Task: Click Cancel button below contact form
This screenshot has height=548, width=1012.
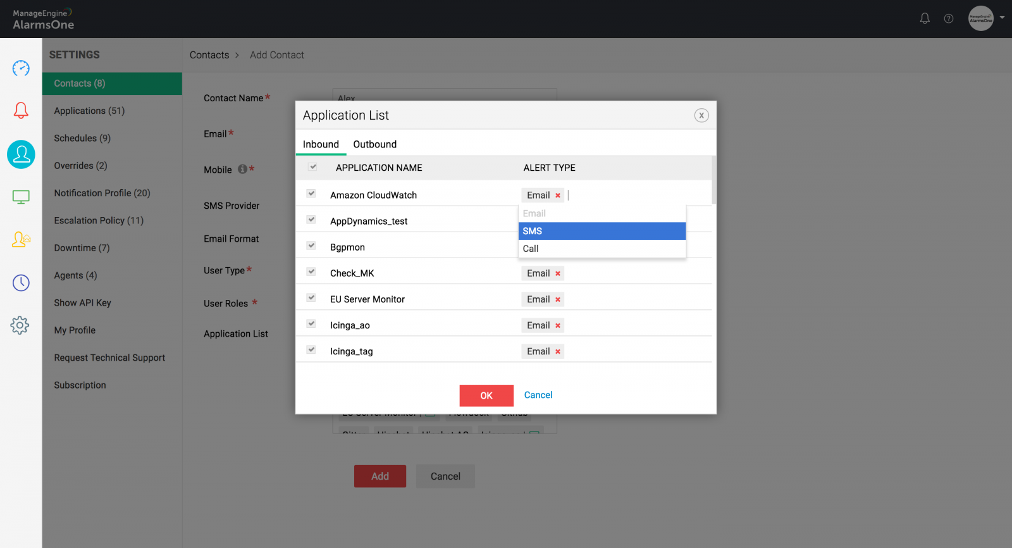Action: pos(445,476)
